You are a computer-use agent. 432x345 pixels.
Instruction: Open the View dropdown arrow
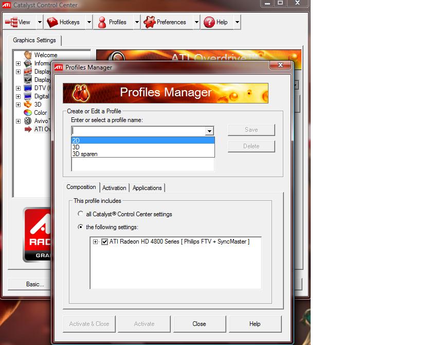coord(40,22)
